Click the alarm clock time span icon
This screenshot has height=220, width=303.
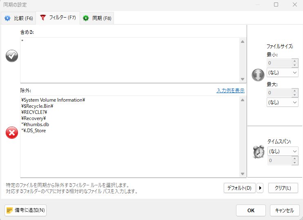[x=259, y=151]
